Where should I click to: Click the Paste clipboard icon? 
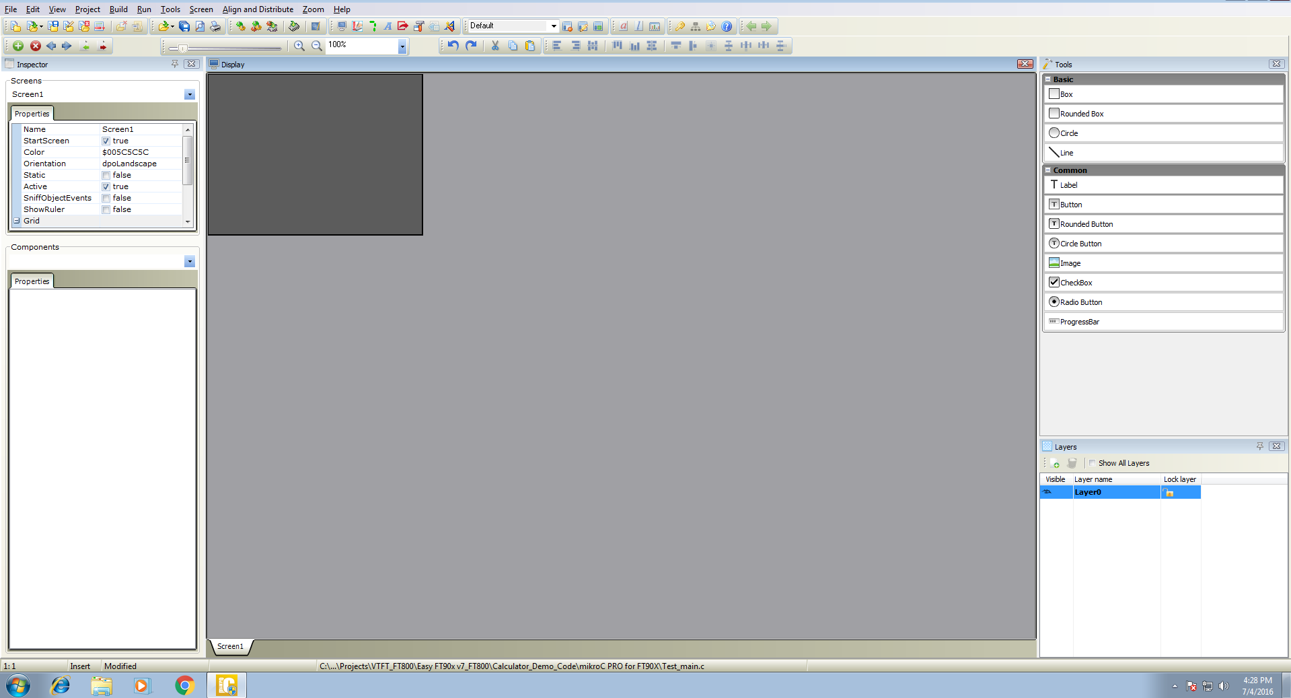530,46
